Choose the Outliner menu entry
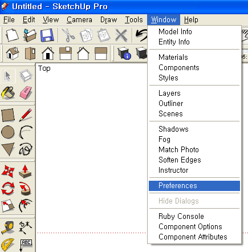Image resolution: width=248 pixels, height=252 pixels. point(194,103)
